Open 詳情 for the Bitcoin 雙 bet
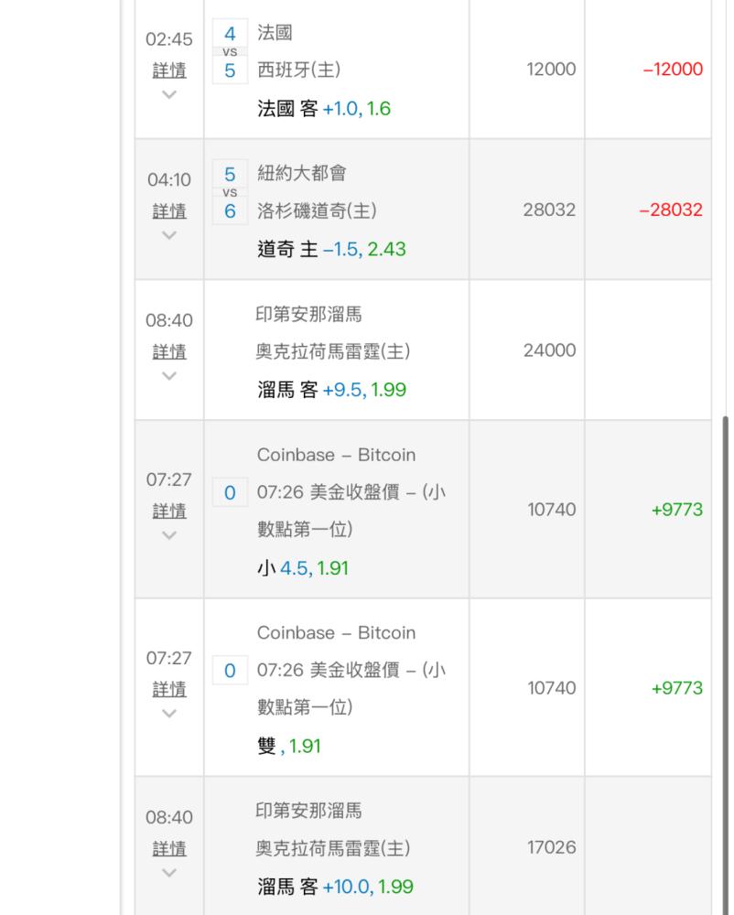The width and height of the screenshot is (734, 915). 169,689
